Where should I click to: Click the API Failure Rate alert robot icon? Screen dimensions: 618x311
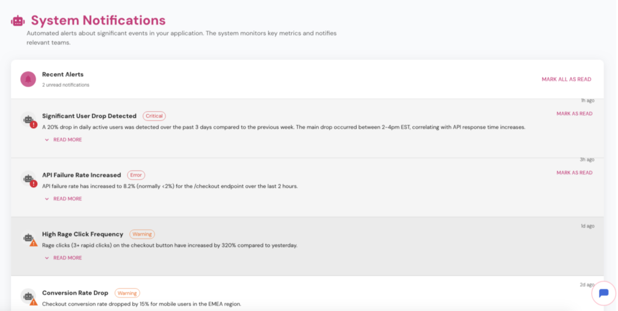click(29, 179)
